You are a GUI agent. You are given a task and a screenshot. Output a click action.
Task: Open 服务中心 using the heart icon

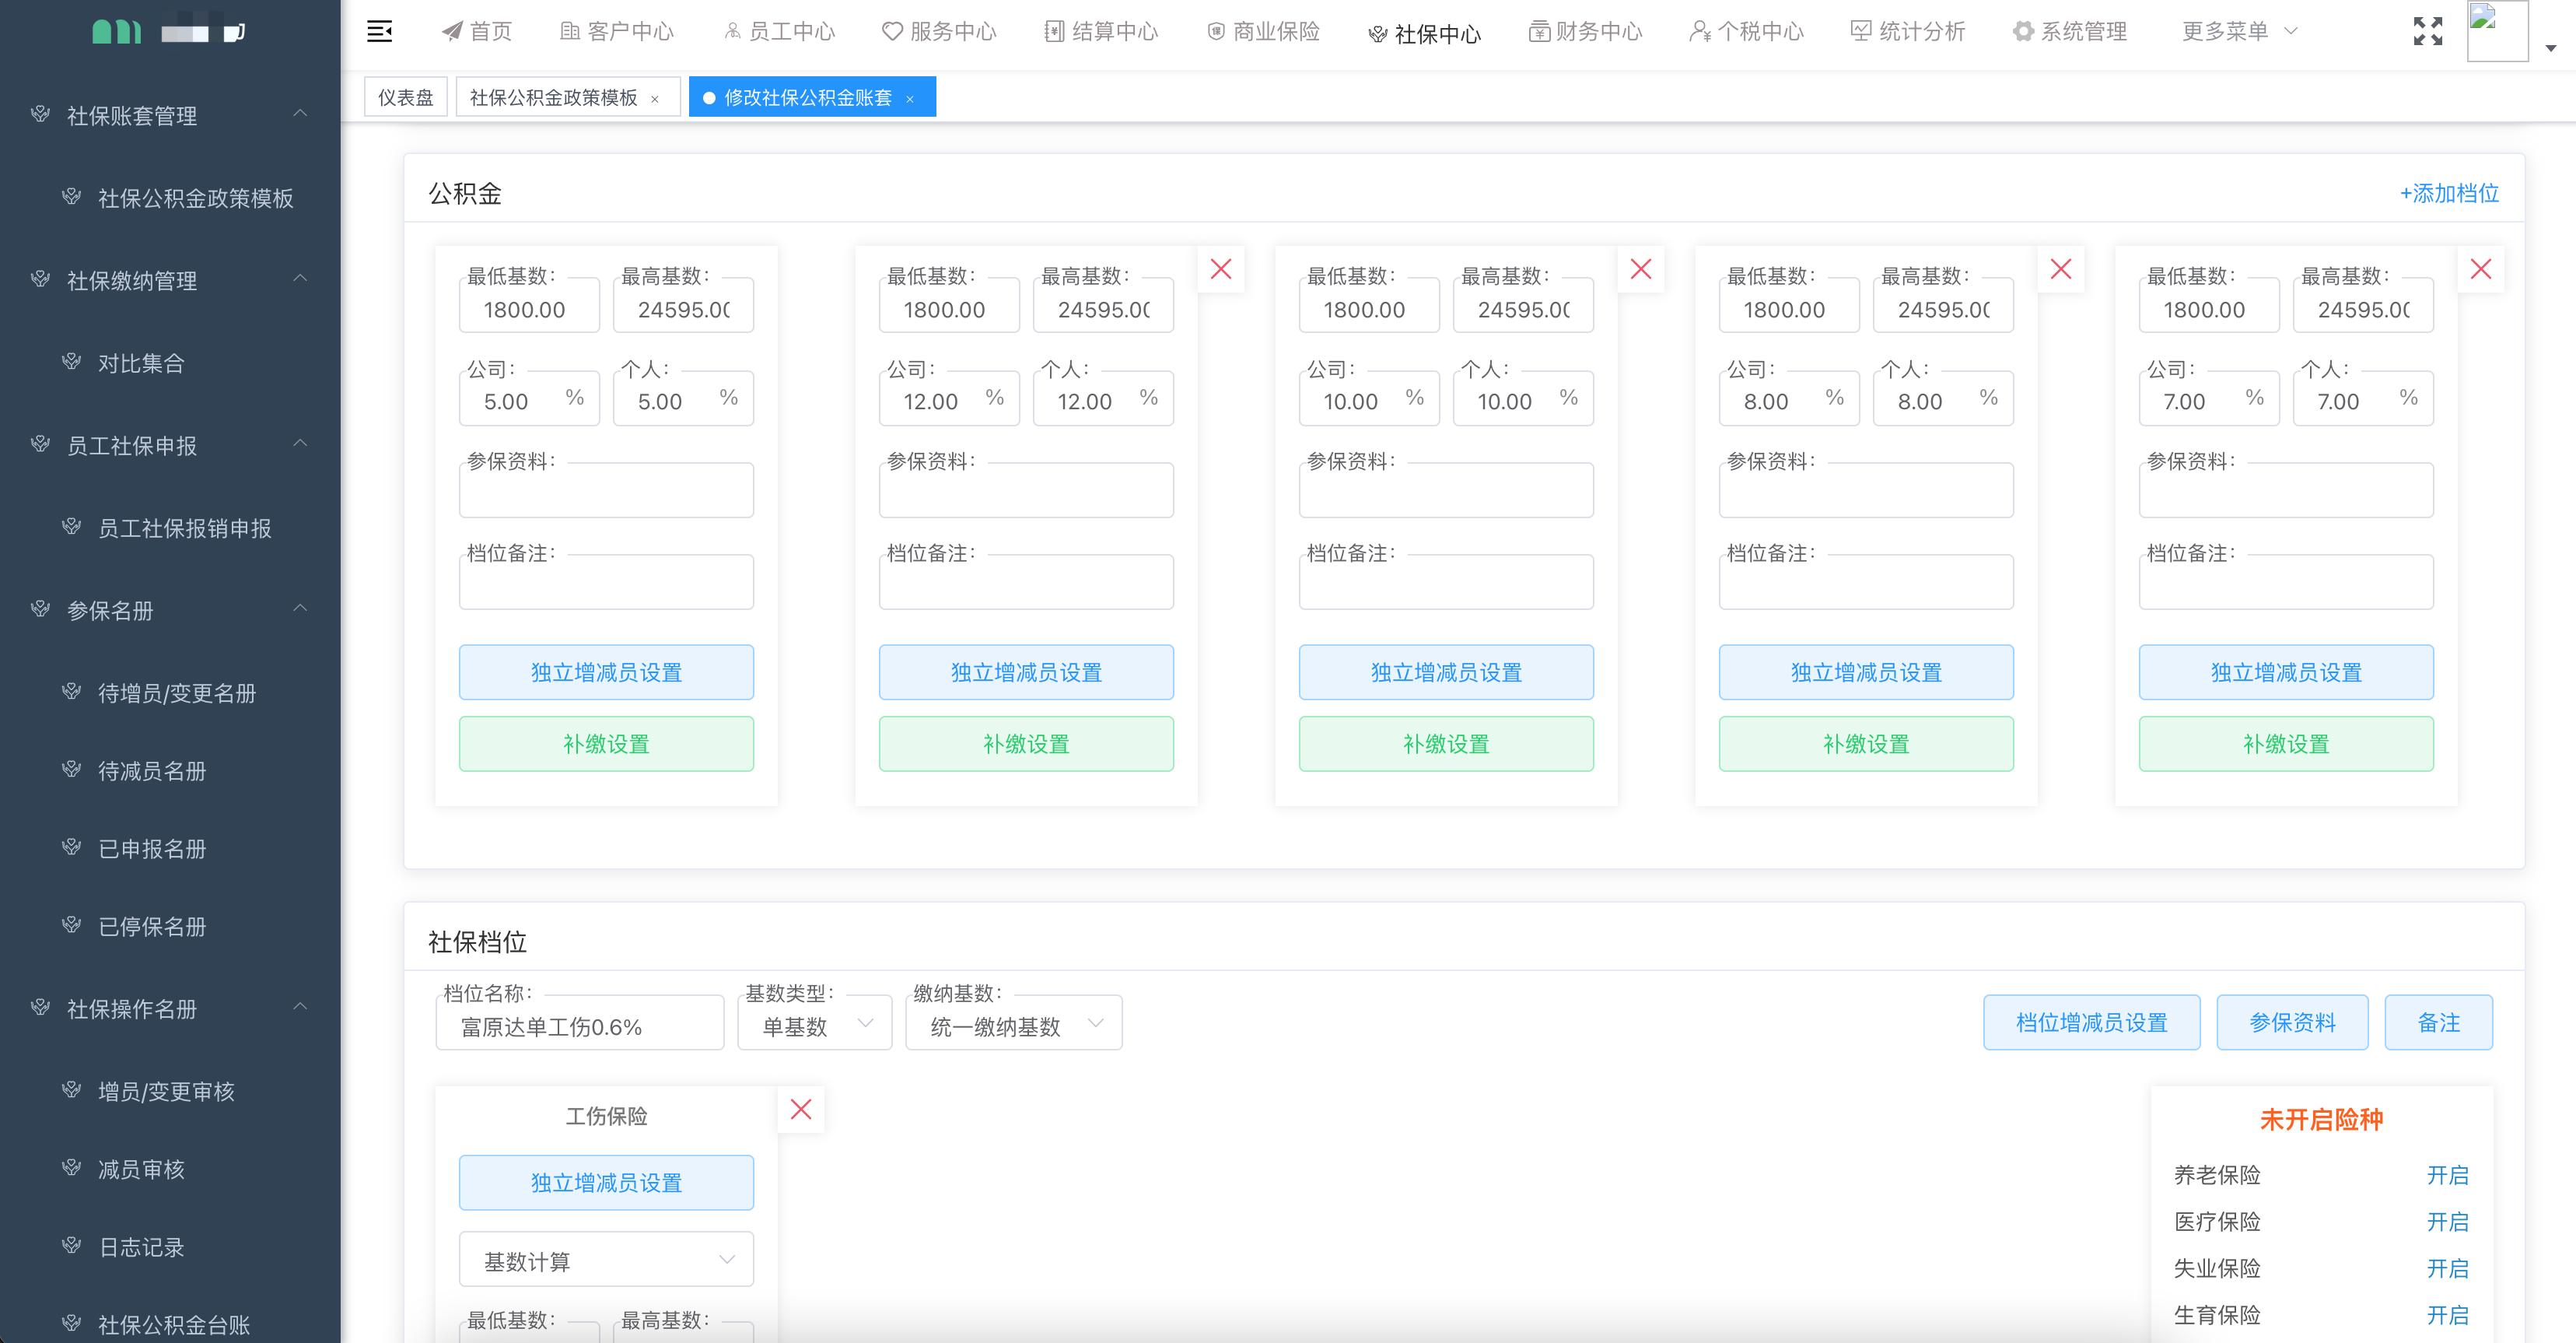tap(891, 31)
